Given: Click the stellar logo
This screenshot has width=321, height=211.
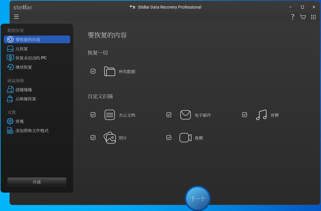Looking at the screenshot, I should 23,7.
